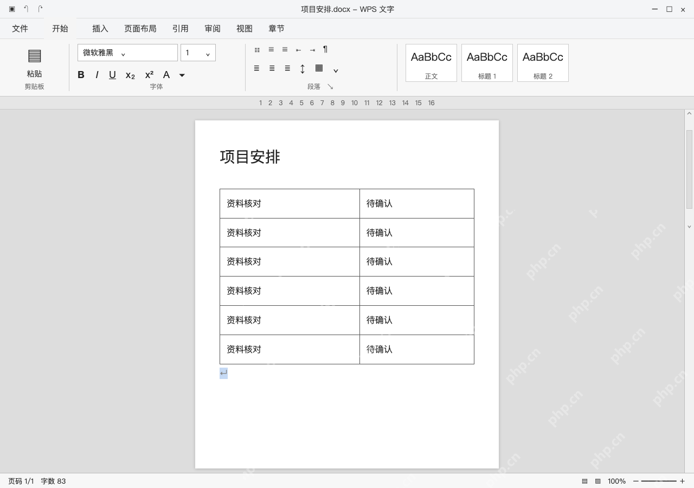Toggle paragraph marks display (¶)
The image size is (694, 488).
325,49
